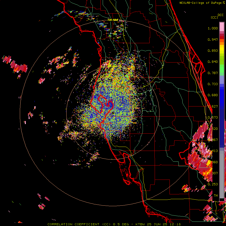Screen dimensions: 226x226
Task: Click the 0.680 scale value
Action: pyautogui.click(x=213, y=95)
